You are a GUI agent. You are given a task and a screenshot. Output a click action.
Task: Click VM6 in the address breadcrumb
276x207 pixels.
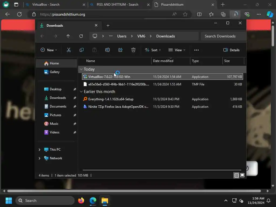141,36
